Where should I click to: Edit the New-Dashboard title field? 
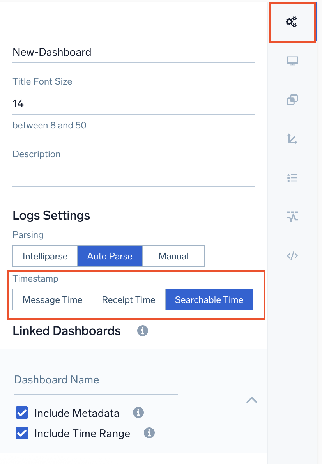pos(133,53)
